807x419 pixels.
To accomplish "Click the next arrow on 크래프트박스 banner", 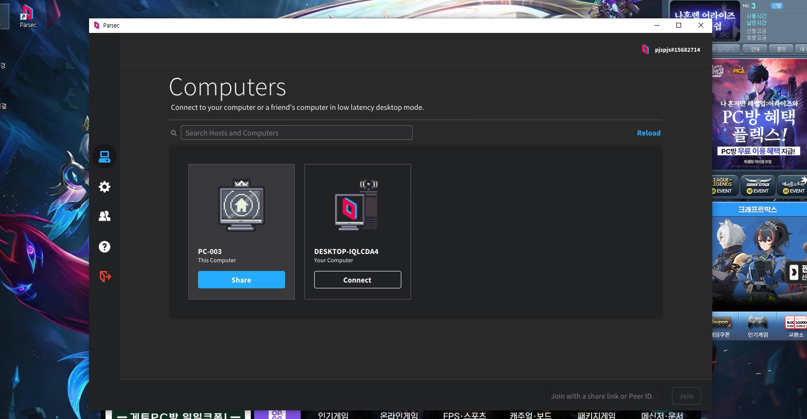I will 794,272.
